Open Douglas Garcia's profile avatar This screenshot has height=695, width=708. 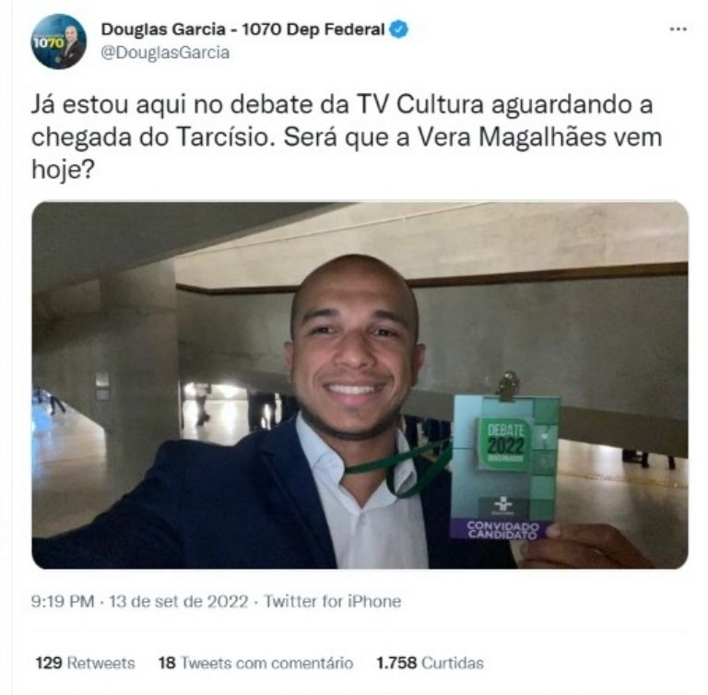(59, 41)
